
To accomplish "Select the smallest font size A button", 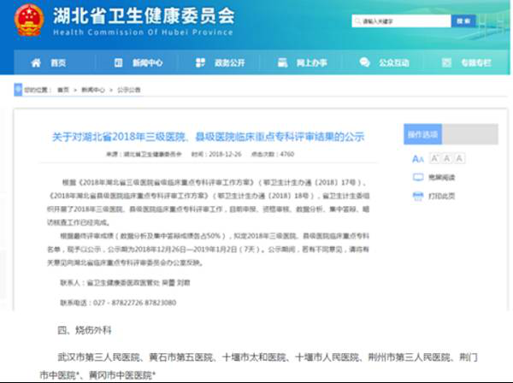I will coord(459,159).
